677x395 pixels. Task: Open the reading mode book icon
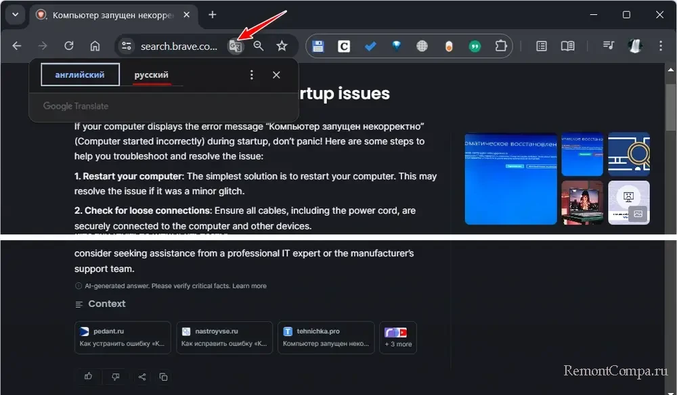tap(567, 46)
